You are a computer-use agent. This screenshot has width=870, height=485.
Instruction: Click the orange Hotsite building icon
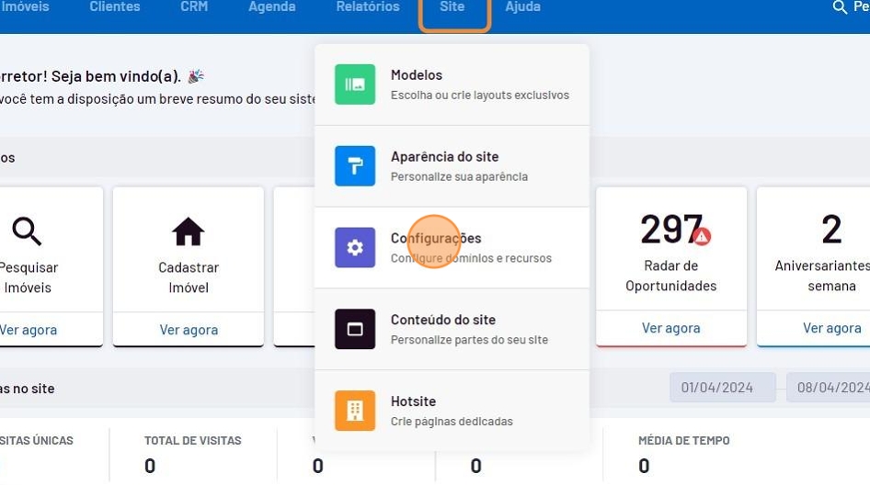click(355, 411)
